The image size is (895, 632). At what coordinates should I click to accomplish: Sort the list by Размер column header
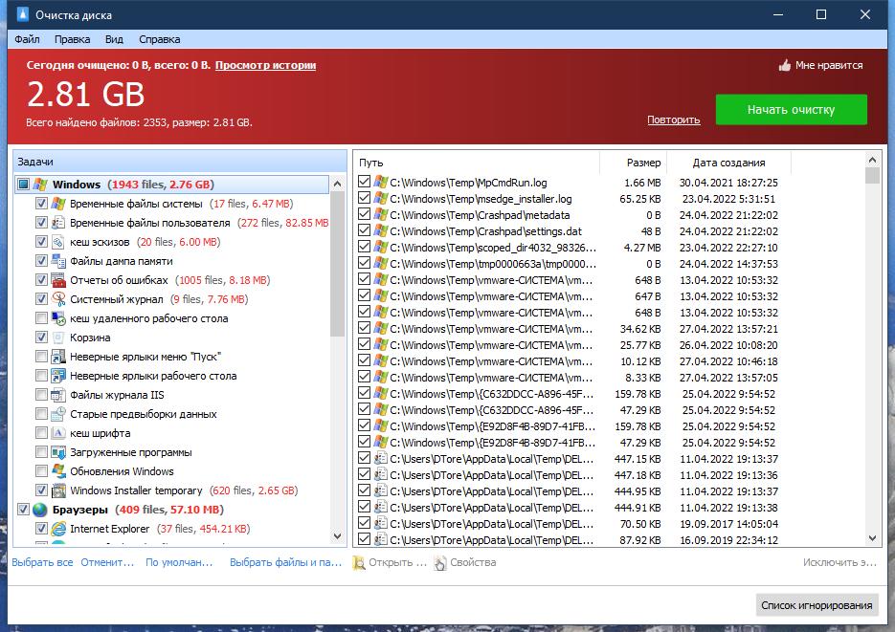pos(643,163)
